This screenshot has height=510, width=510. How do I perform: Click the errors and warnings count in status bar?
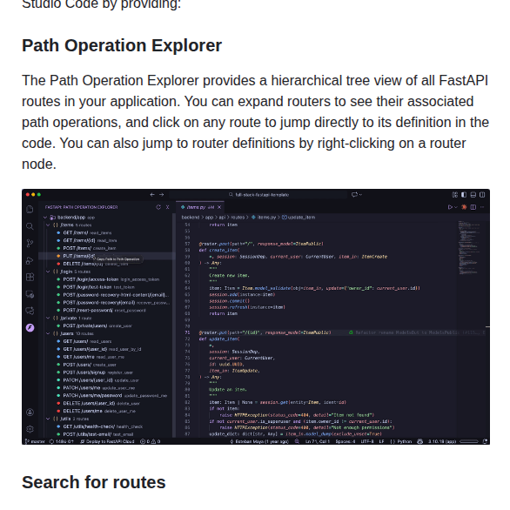[151, 441]
